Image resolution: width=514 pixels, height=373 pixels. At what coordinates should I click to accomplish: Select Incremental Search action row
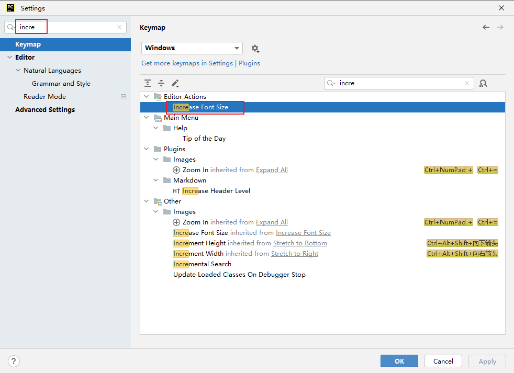tap(202, 264)
